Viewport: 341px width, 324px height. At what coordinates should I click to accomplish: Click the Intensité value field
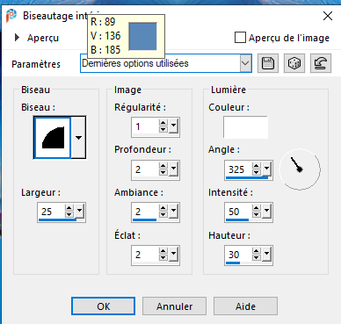pos(238,212)
